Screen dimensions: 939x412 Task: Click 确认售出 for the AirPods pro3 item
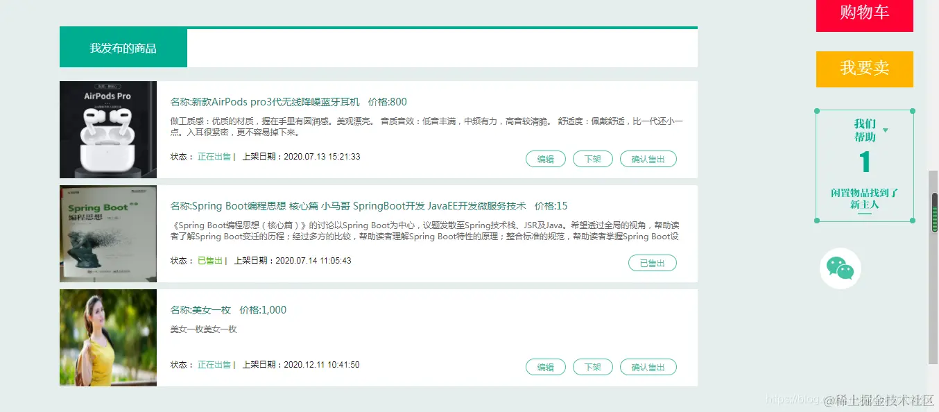(648, 159)
